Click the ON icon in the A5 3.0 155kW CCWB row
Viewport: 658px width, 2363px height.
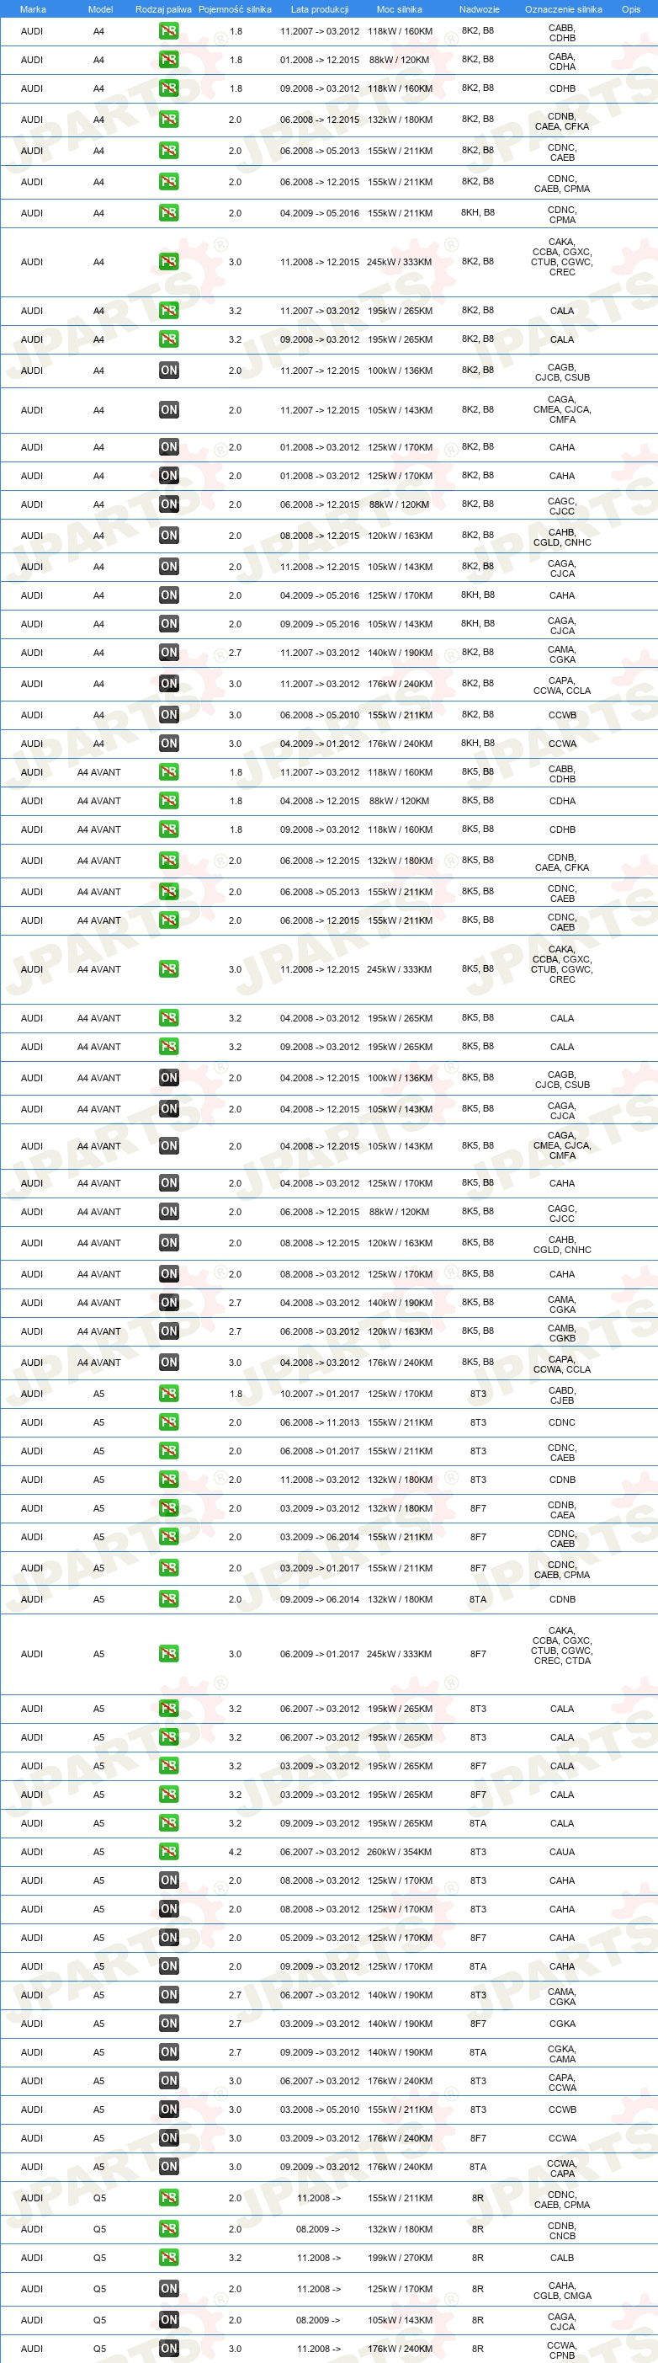(x=168, y=2109)
